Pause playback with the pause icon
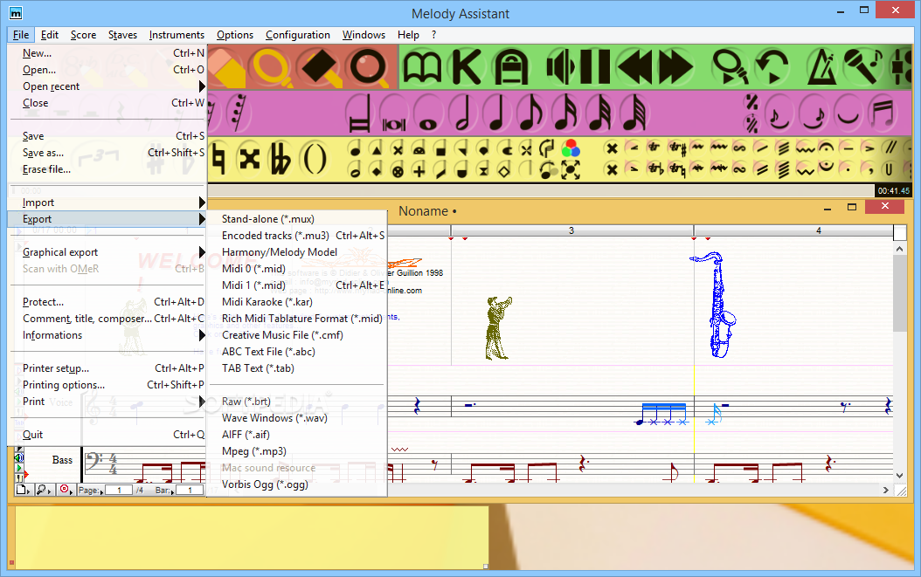Screen dimensions: 921x577 click(x=594, y=67)
